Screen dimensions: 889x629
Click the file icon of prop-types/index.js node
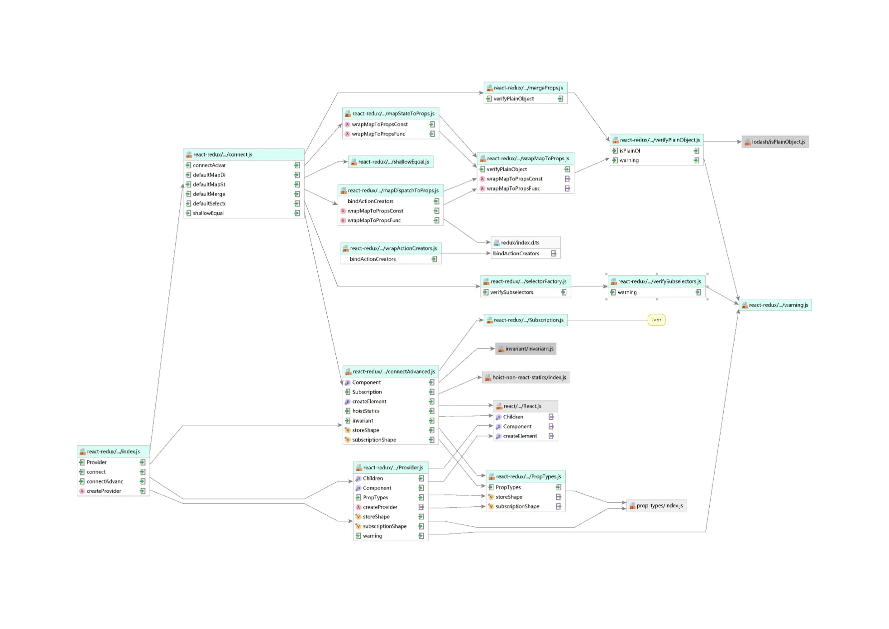(632, 506)
